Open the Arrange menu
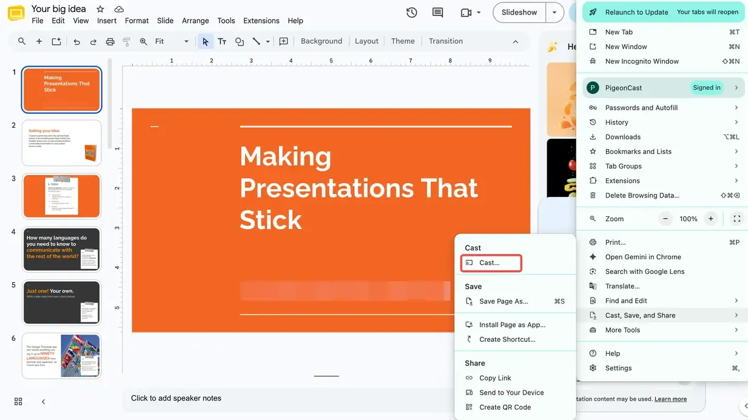 coord(195,21)
